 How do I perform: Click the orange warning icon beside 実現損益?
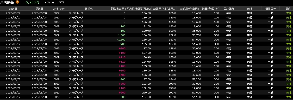[17, 2]
